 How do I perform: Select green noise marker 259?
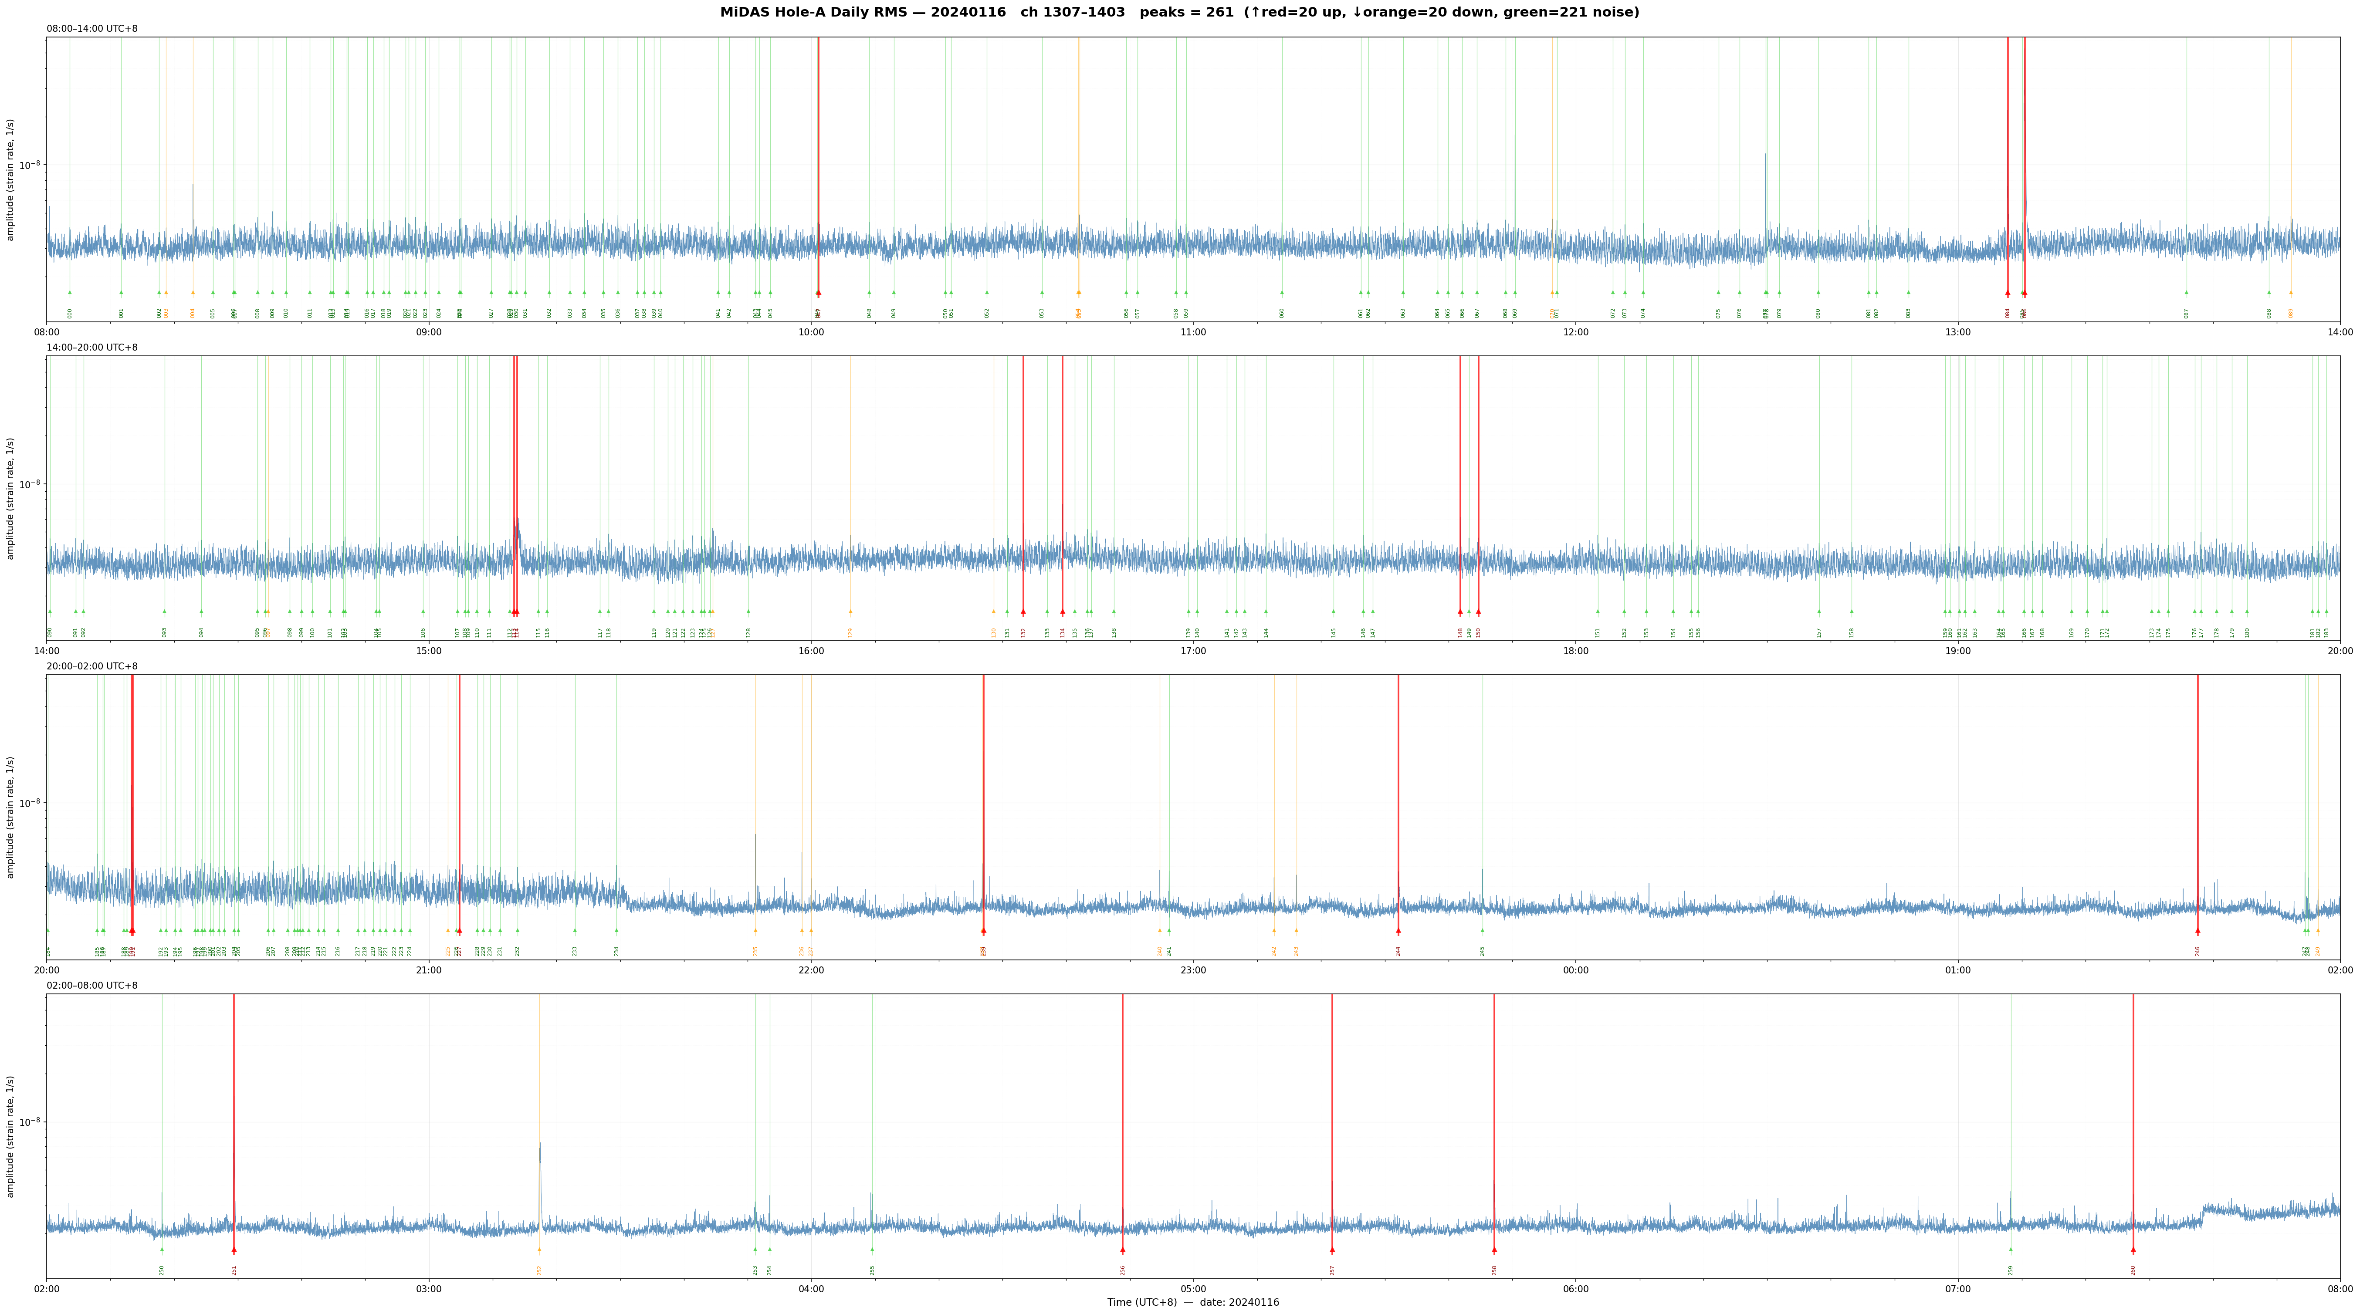2011,1250
